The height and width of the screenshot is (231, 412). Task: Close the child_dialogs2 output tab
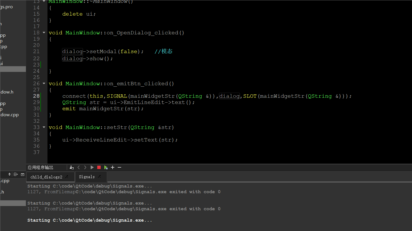coord(67,177)
